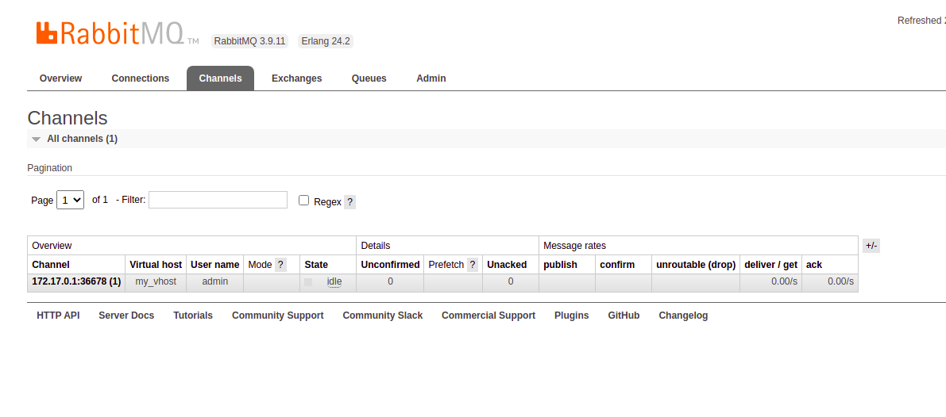This screenshot has height=417, width=946.
Task: Switch to the Overview tab
Action: (60, 78)
